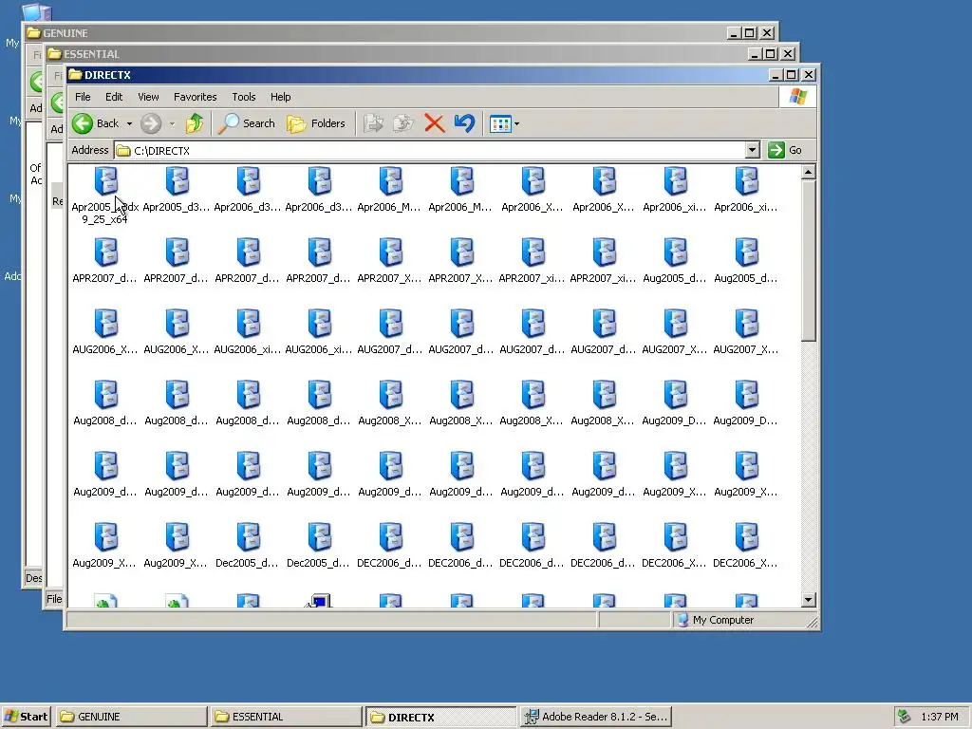Open the Favorites menu
The height and width of the screenshot is (729, 972).
tap(196, 97)
